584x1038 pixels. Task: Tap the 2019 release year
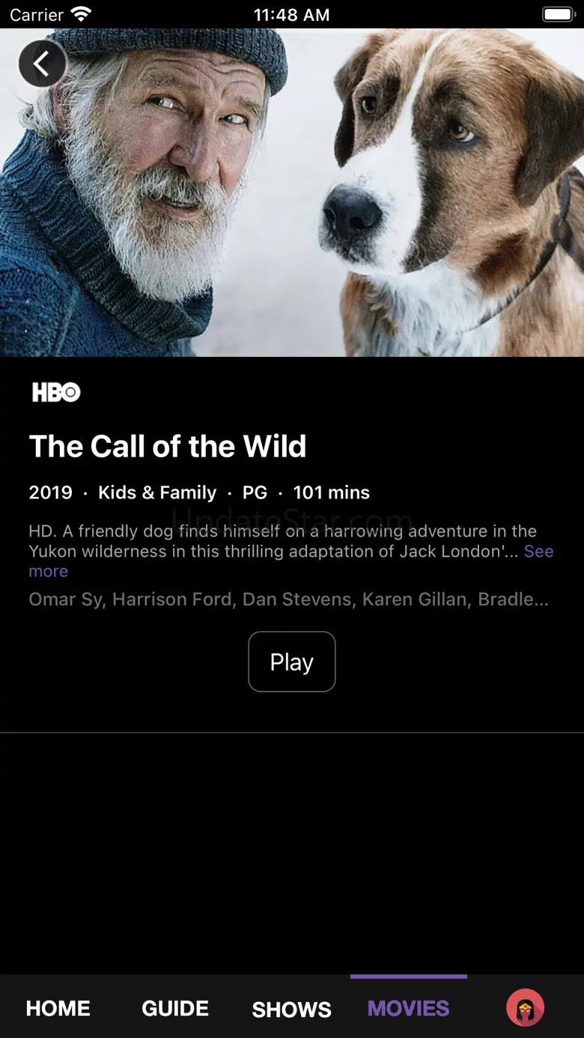point(51,492)
